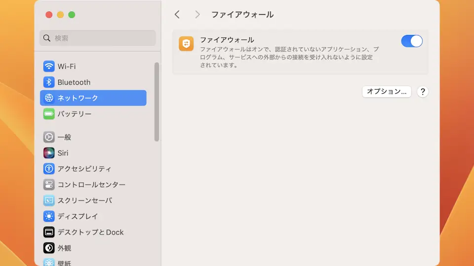Go back with the left chevron
474x266 pixels.
[x=177, y=15]
